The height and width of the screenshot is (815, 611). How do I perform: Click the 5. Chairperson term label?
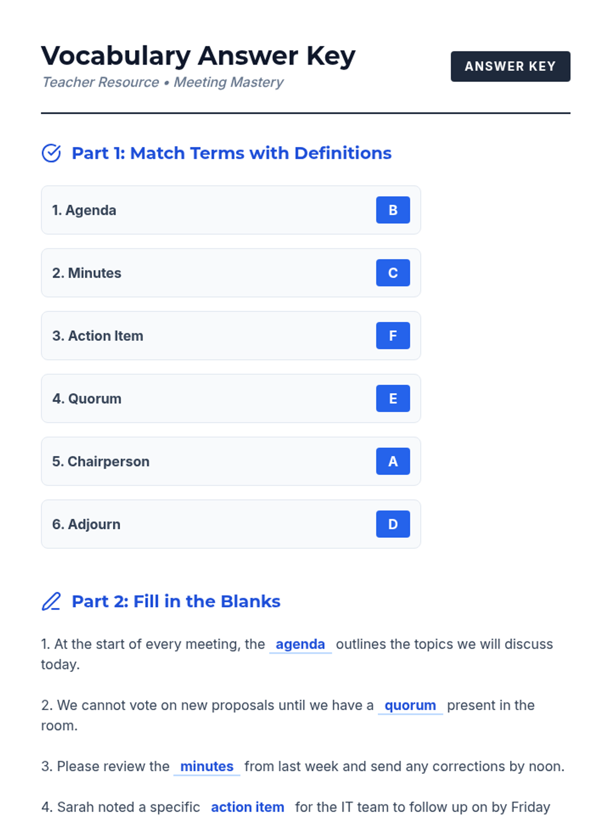click(x=101, y=461)
